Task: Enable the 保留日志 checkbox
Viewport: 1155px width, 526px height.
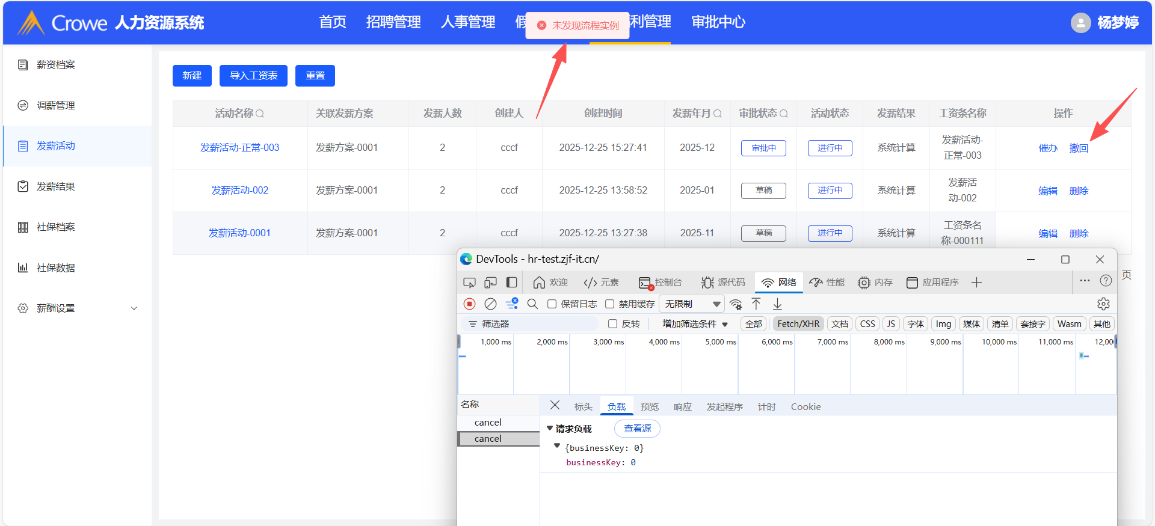Action: click(552, 304)
